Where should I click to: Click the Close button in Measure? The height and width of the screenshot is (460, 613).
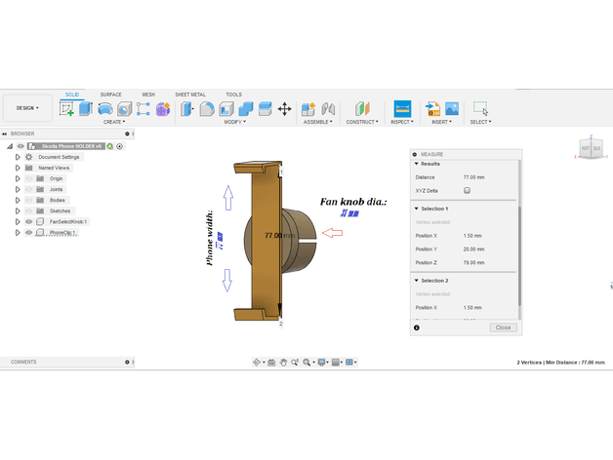(503, 327)
